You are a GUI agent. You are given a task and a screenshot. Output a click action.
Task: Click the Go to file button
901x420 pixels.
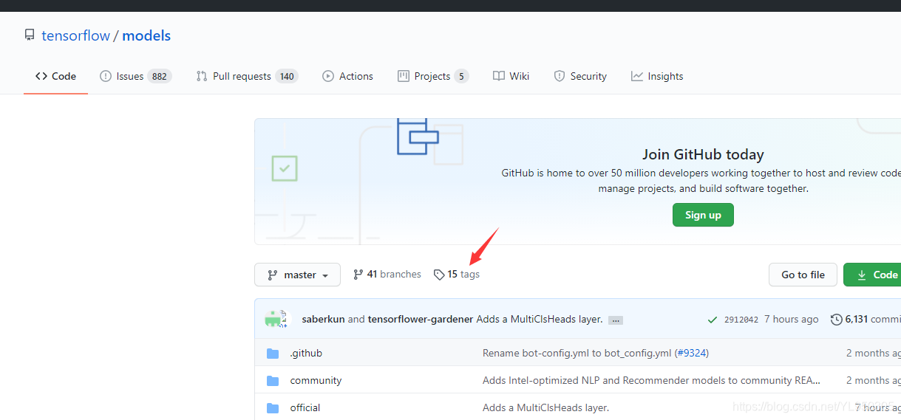click(x=803, y=275)
